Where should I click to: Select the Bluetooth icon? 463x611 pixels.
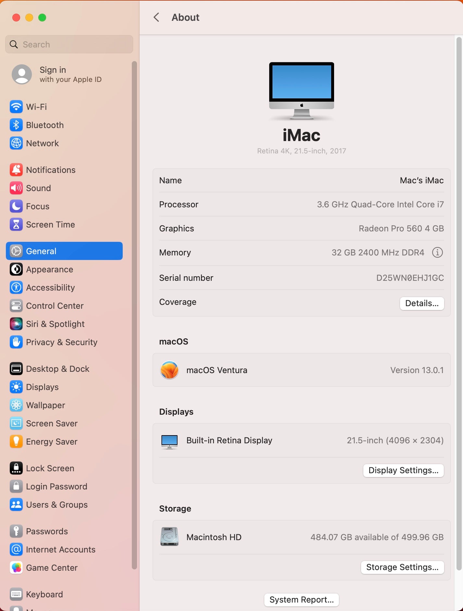pos(16,125)
